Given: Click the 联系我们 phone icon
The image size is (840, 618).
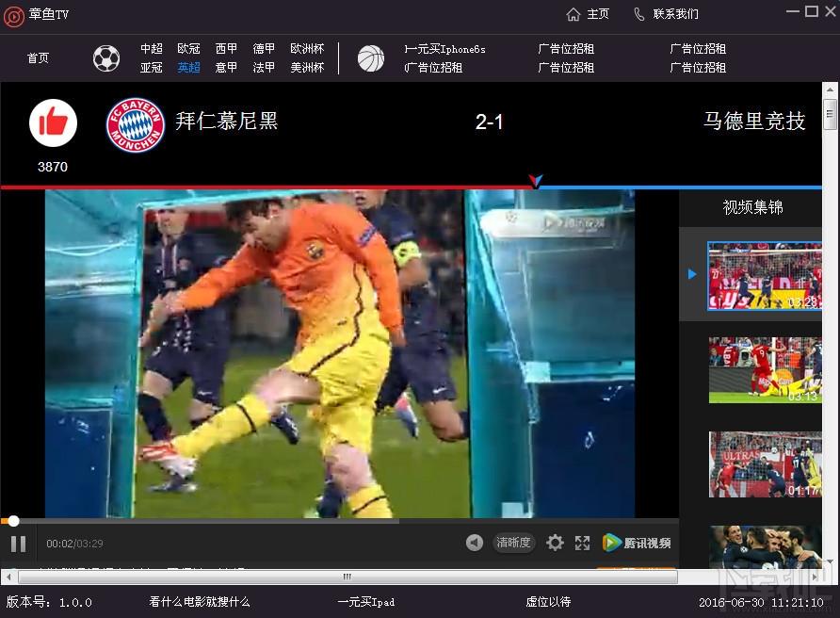Looking at the screenshot, I should (639, 14).
